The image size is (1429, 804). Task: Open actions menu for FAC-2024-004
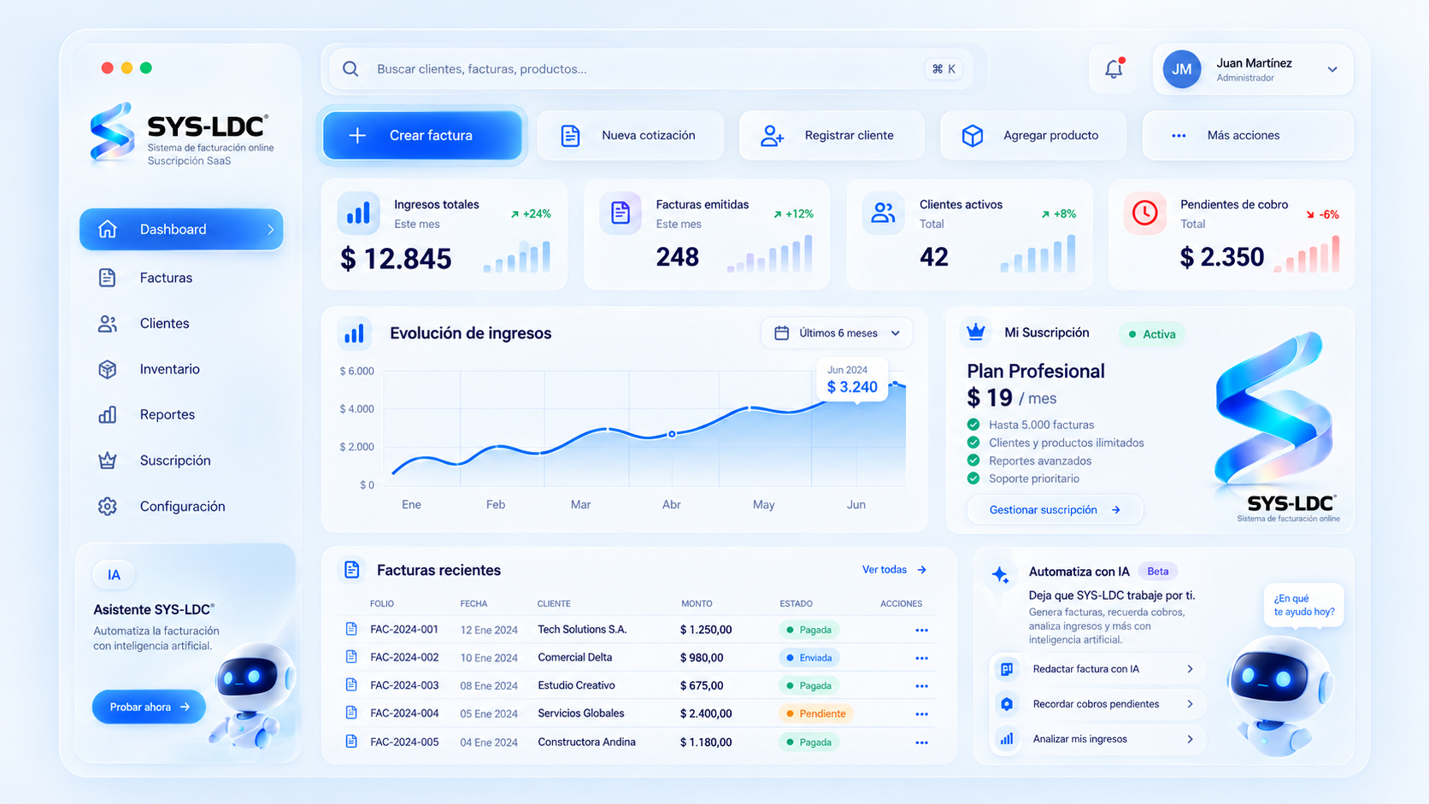pos(921,714)
